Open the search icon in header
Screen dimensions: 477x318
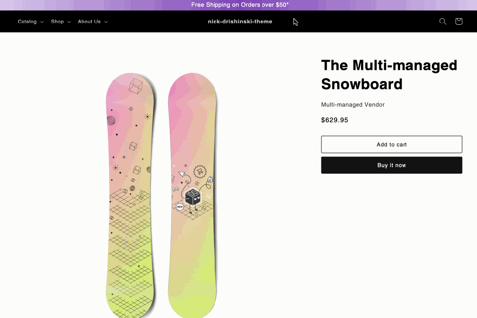[443, 21]
